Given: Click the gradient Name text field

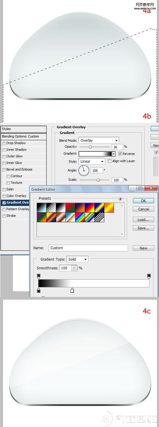Looking at the screenshot, I should tap(88, 248).
